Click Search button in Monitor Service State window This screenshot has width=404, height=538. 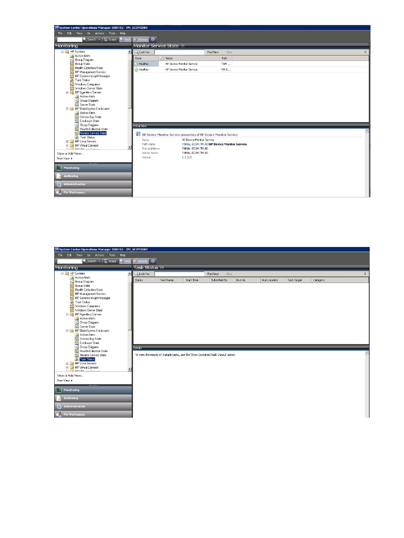coord(90,39)
